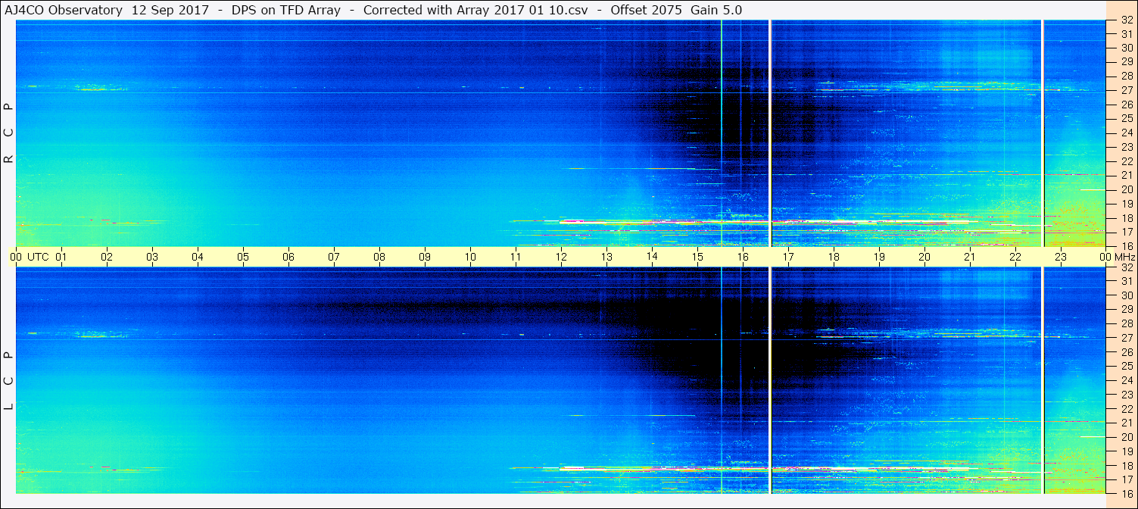Click the 20 MHz label of the LCP panel
Viewport: 1138px width, 509px height.
1127,437
